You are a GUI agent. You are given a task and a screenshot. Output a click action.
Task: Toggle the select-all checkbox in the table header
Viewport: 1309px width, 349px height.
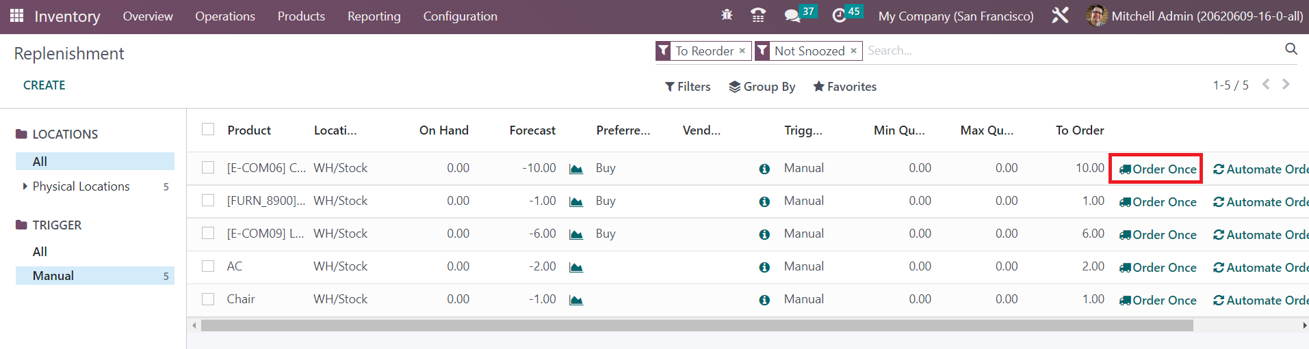[x=208, y=129]
